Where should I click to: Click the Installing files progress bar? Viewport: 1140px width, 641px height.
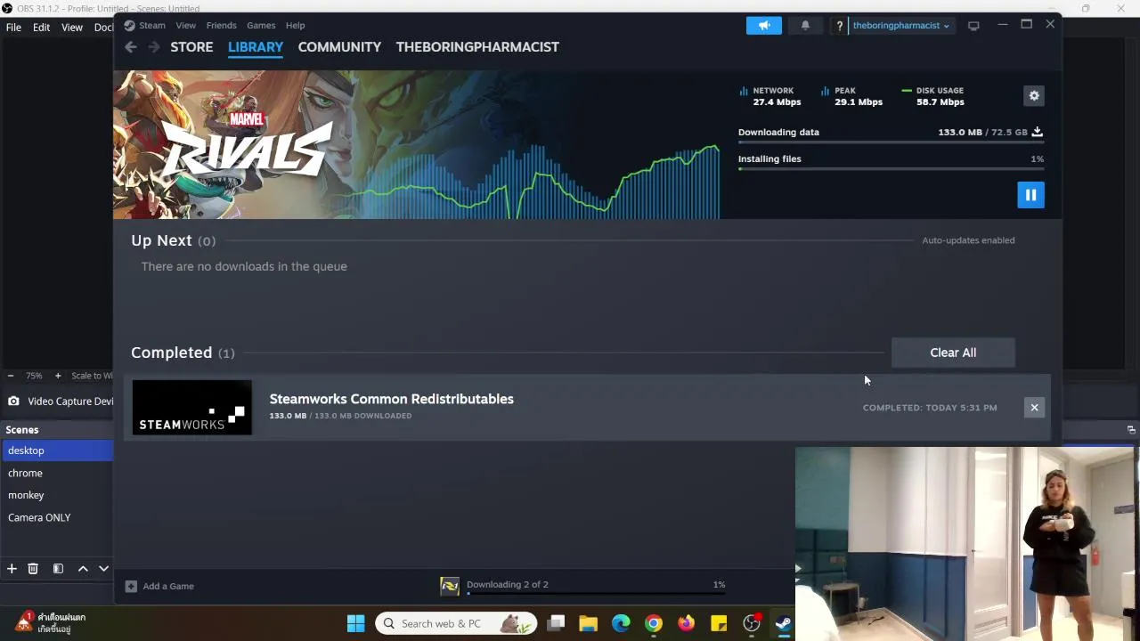tap(891, 169)
